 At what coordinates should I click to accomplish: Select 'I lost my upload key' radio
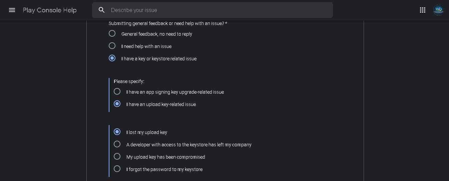(117, 132)
